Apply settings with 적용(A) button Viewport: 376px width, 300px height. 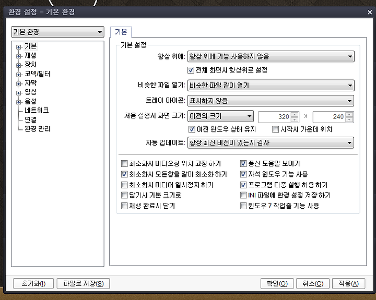point(349,284)
